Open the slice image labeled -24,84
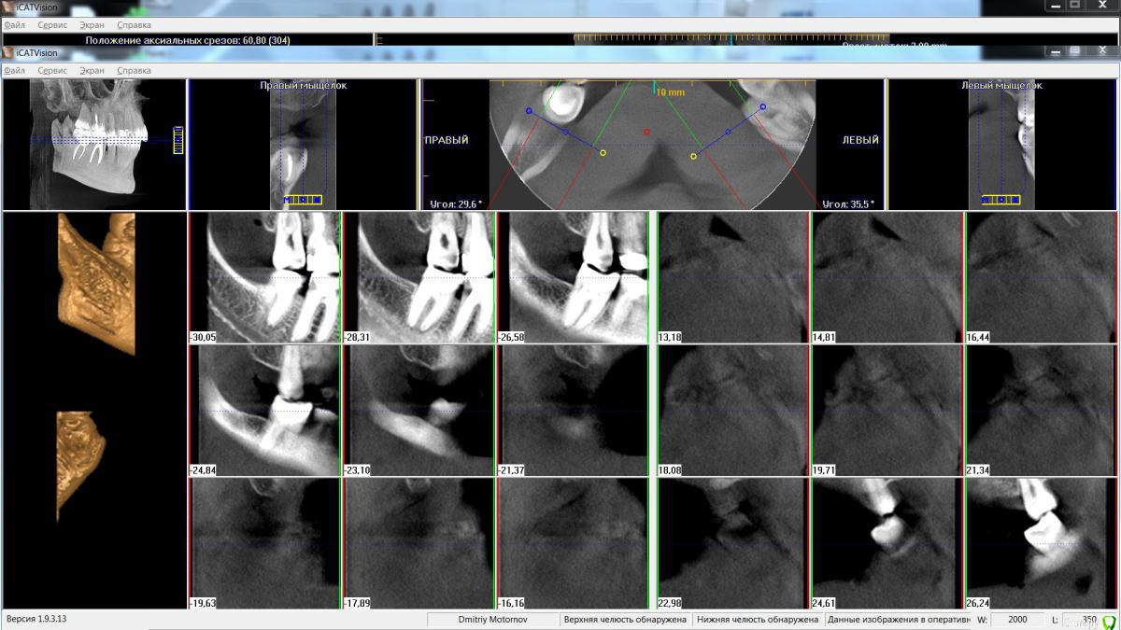 264,411
